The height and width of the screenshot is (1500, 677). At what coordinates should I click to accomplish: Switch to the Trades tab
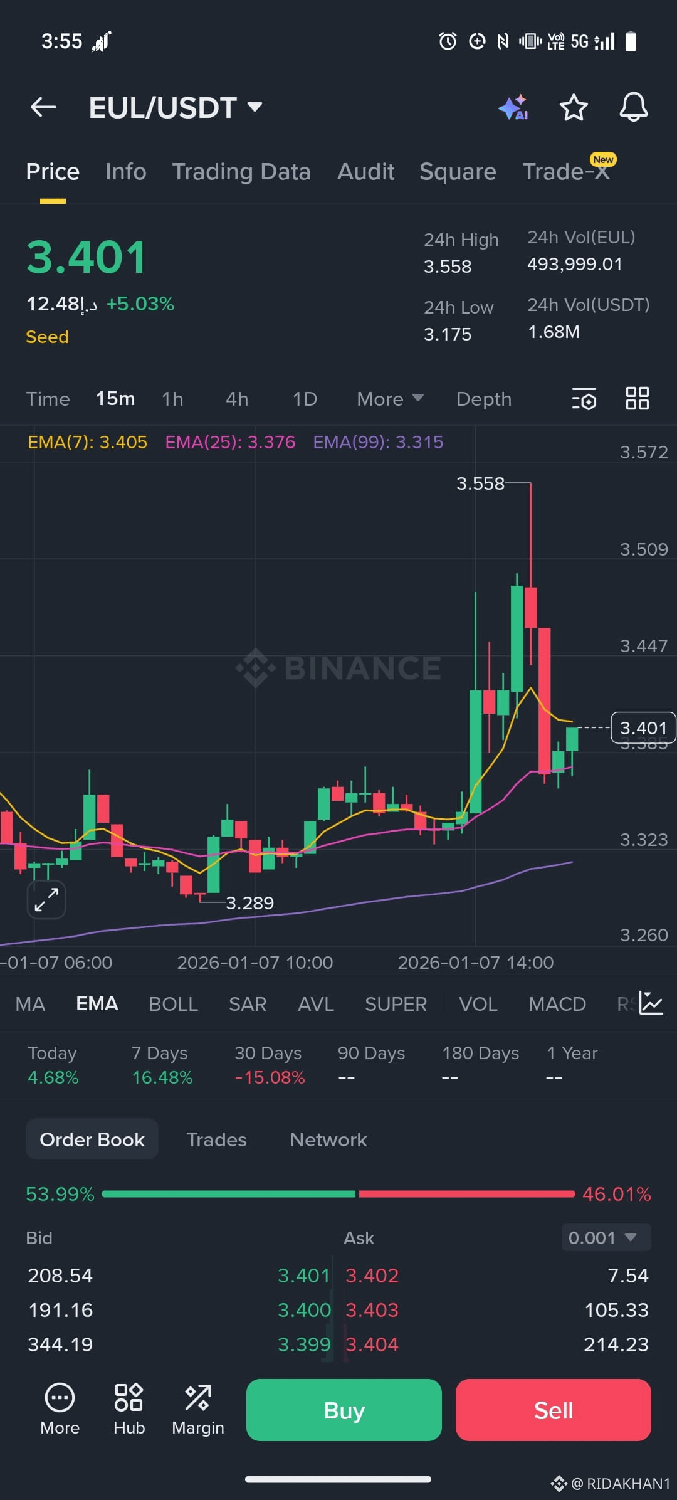216,1139
